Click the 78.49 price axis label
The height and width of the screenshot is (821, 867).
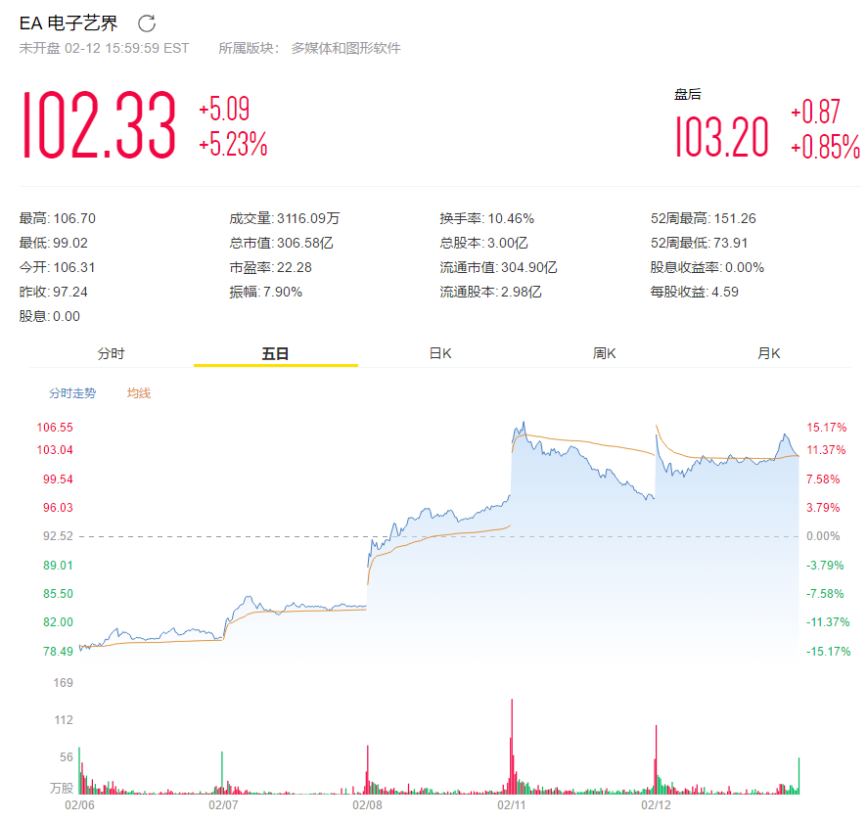pyautogui.click(x=58, y=652)
